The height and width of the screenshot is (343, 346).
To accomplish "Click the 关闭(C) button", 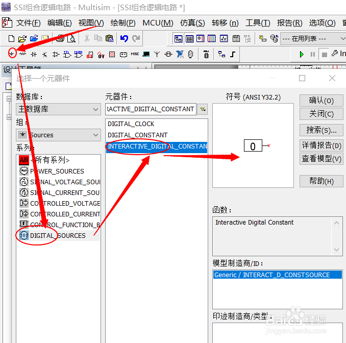I will [x=322, y=114].
